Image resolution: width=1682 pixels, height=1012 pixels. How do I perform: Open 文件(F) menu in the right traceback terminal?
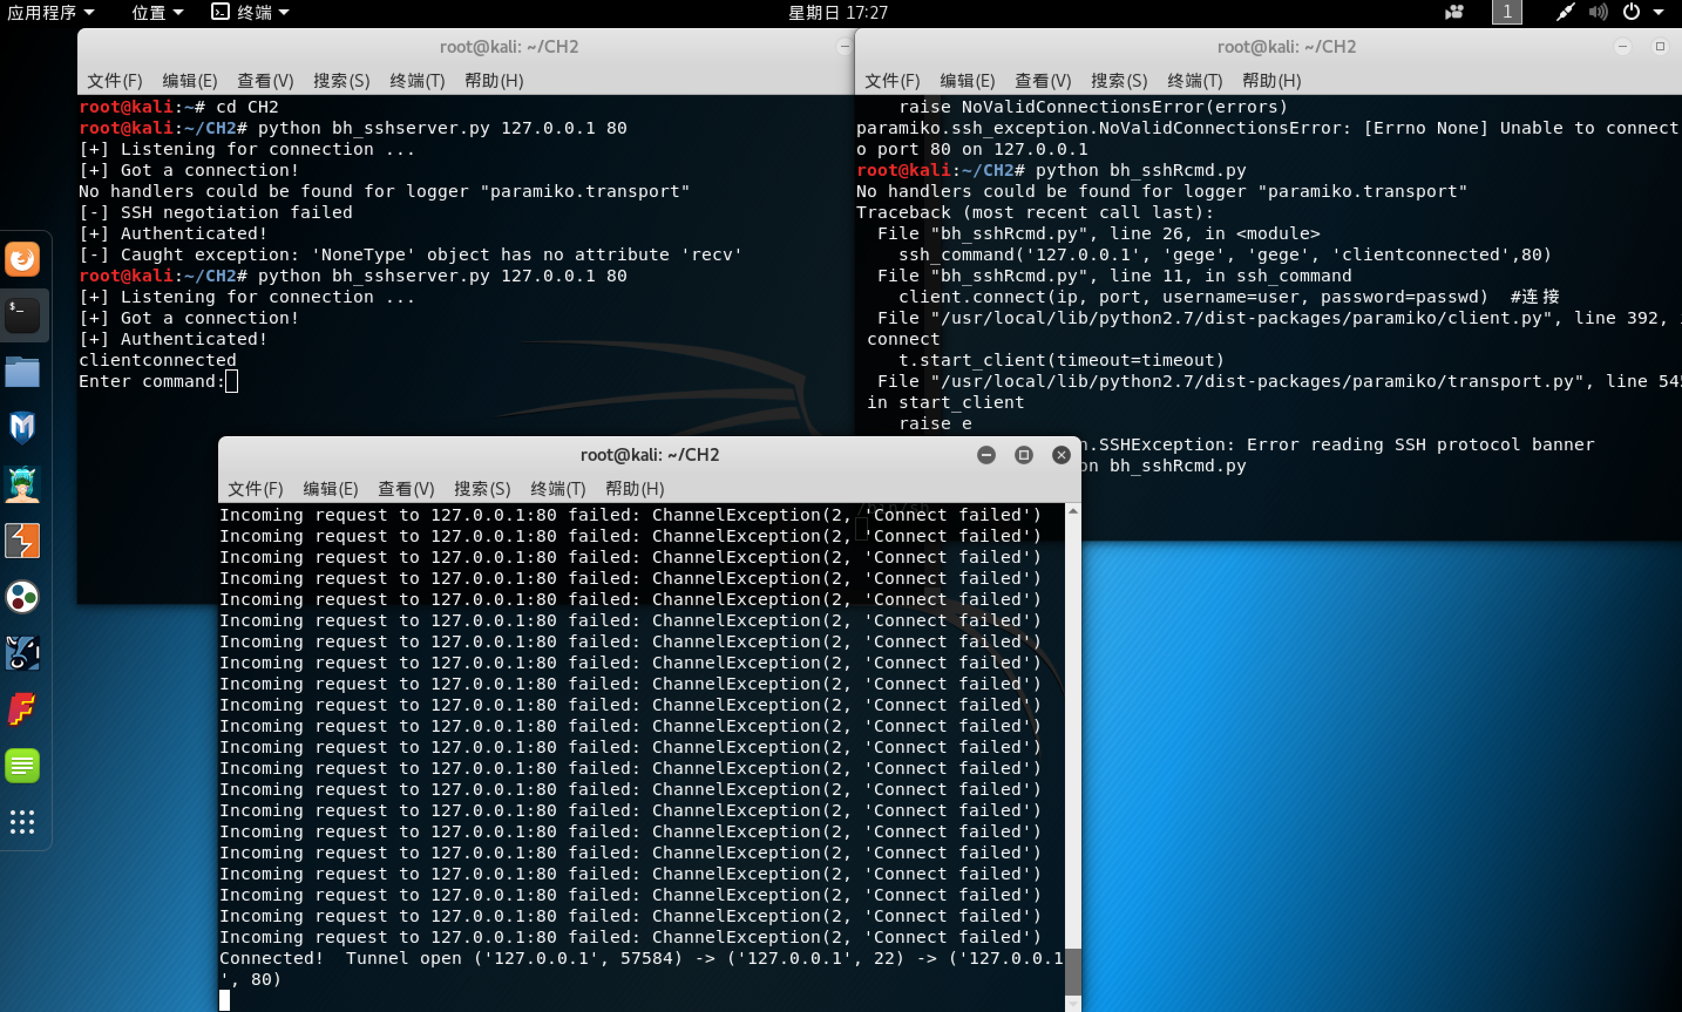tap(892, 80)
